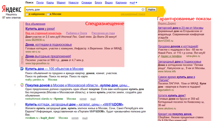Click the Яндекс logo
Screen dimensions: 213x121
tap(12, 9)
